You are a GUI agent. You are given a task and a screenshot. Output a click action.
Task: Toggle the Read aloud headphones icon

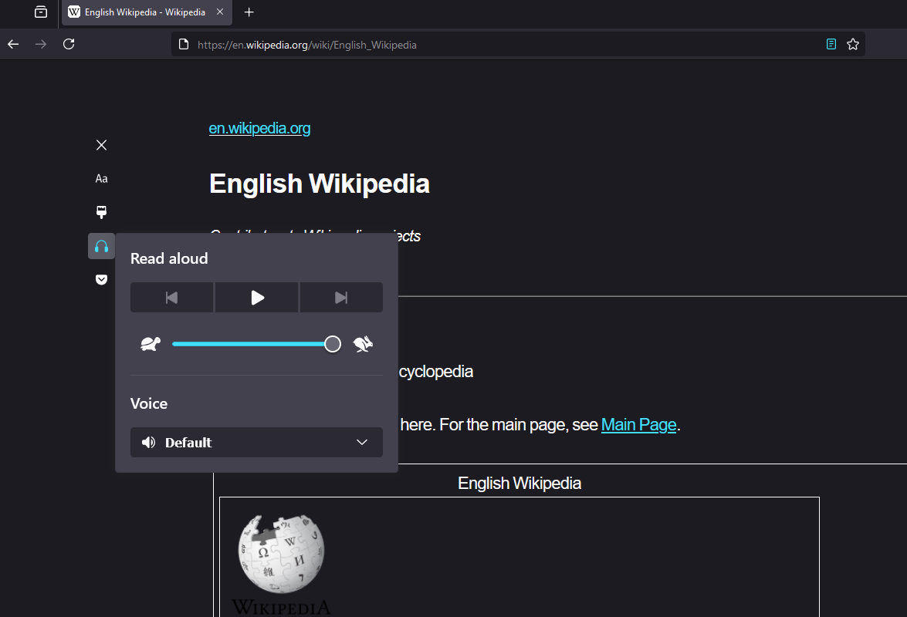coord(101,246)
